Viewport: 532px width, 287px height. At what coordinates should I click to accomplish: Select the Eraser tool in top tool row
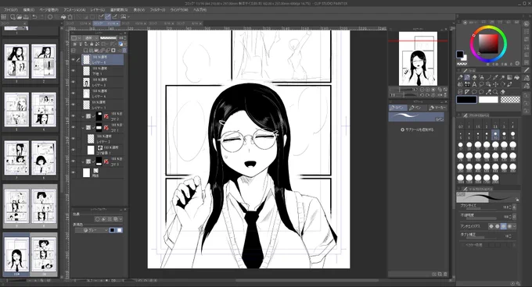click(x=474, y=77)
